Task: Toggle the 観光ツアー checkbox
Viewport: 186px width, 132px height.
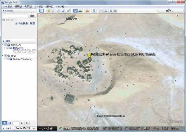Action: [x=8, y=48]
